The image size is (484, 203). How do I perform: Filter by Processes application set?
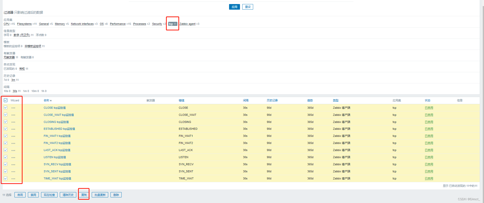(x=140, y=24)
